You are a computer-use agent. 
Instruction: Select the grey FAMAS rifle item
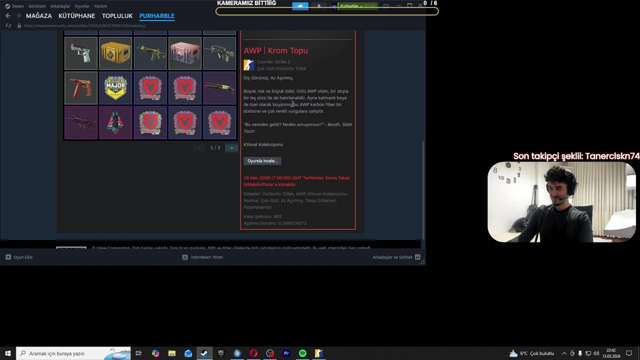coord(219,53)
